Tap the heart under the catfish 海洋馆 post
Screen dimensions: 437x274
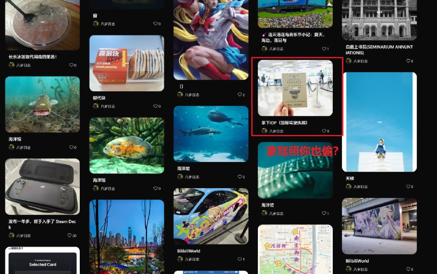pyautogui.click(x=71, y=147)
